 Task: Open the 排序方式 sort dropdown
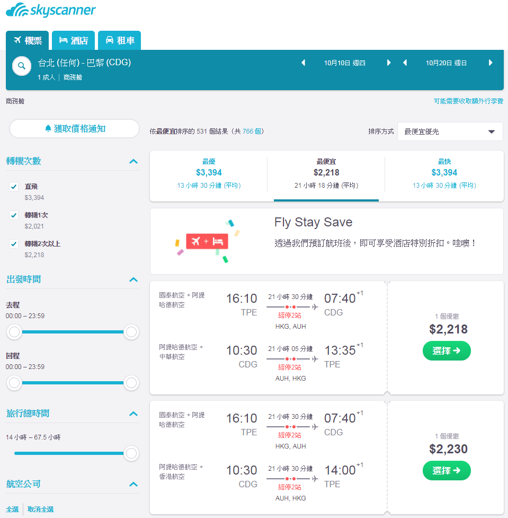pyautogui.click(x=450, y=131)
